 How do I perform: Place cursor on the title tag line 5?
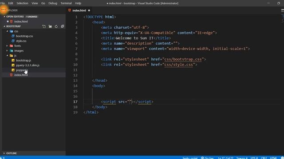(136, 38)
